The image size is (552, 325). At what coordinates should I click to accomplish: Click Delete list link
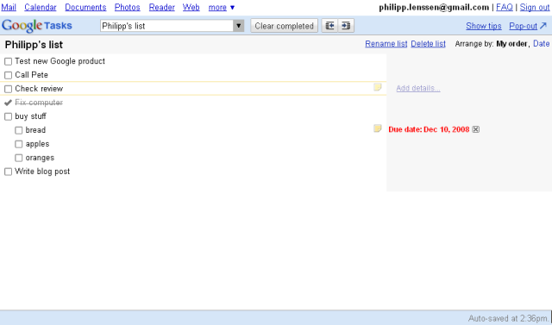click(x=428, y=44)
